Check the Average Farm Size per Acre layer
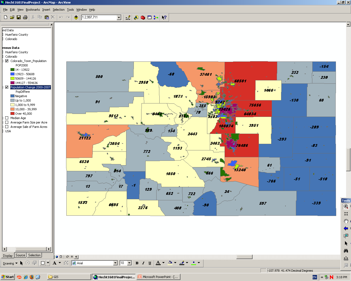Screen dimensions: 351x281 point(7,122)
